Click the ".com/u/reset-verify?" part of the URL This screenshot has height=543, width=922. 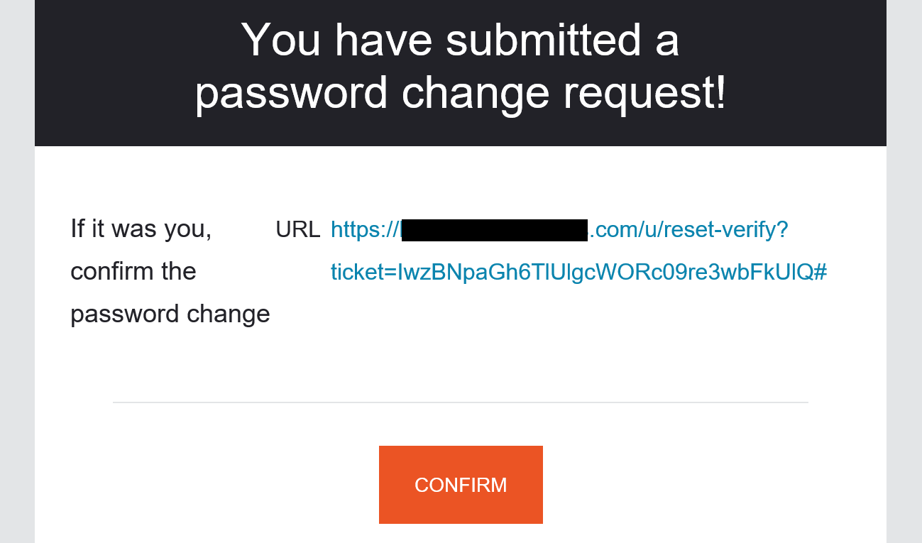tap(688, 230)
